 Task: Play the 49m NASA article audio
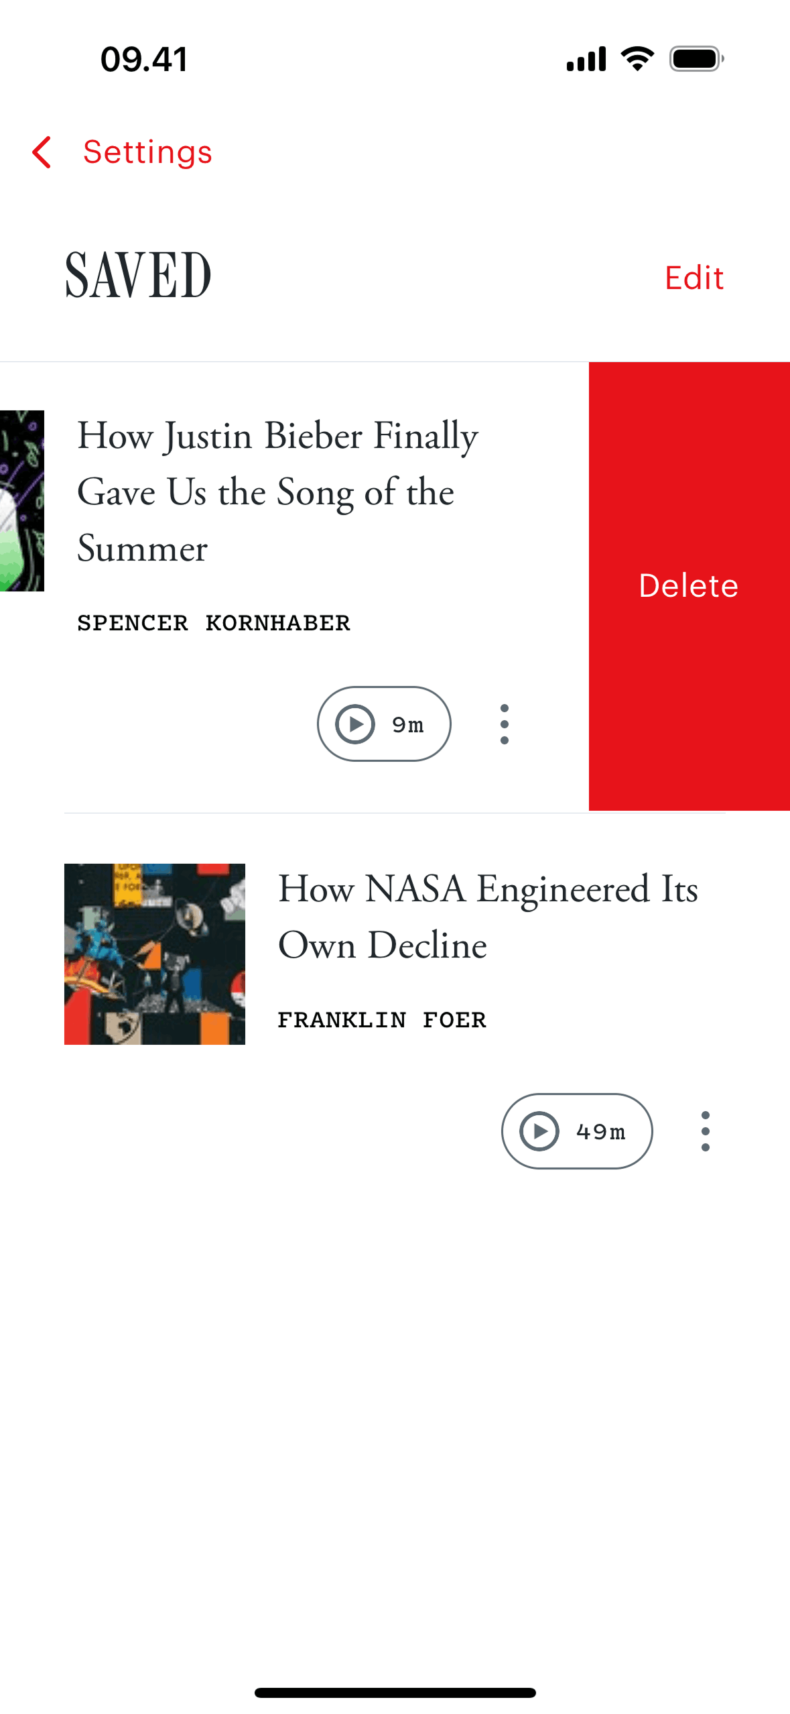pos(576,1131)
